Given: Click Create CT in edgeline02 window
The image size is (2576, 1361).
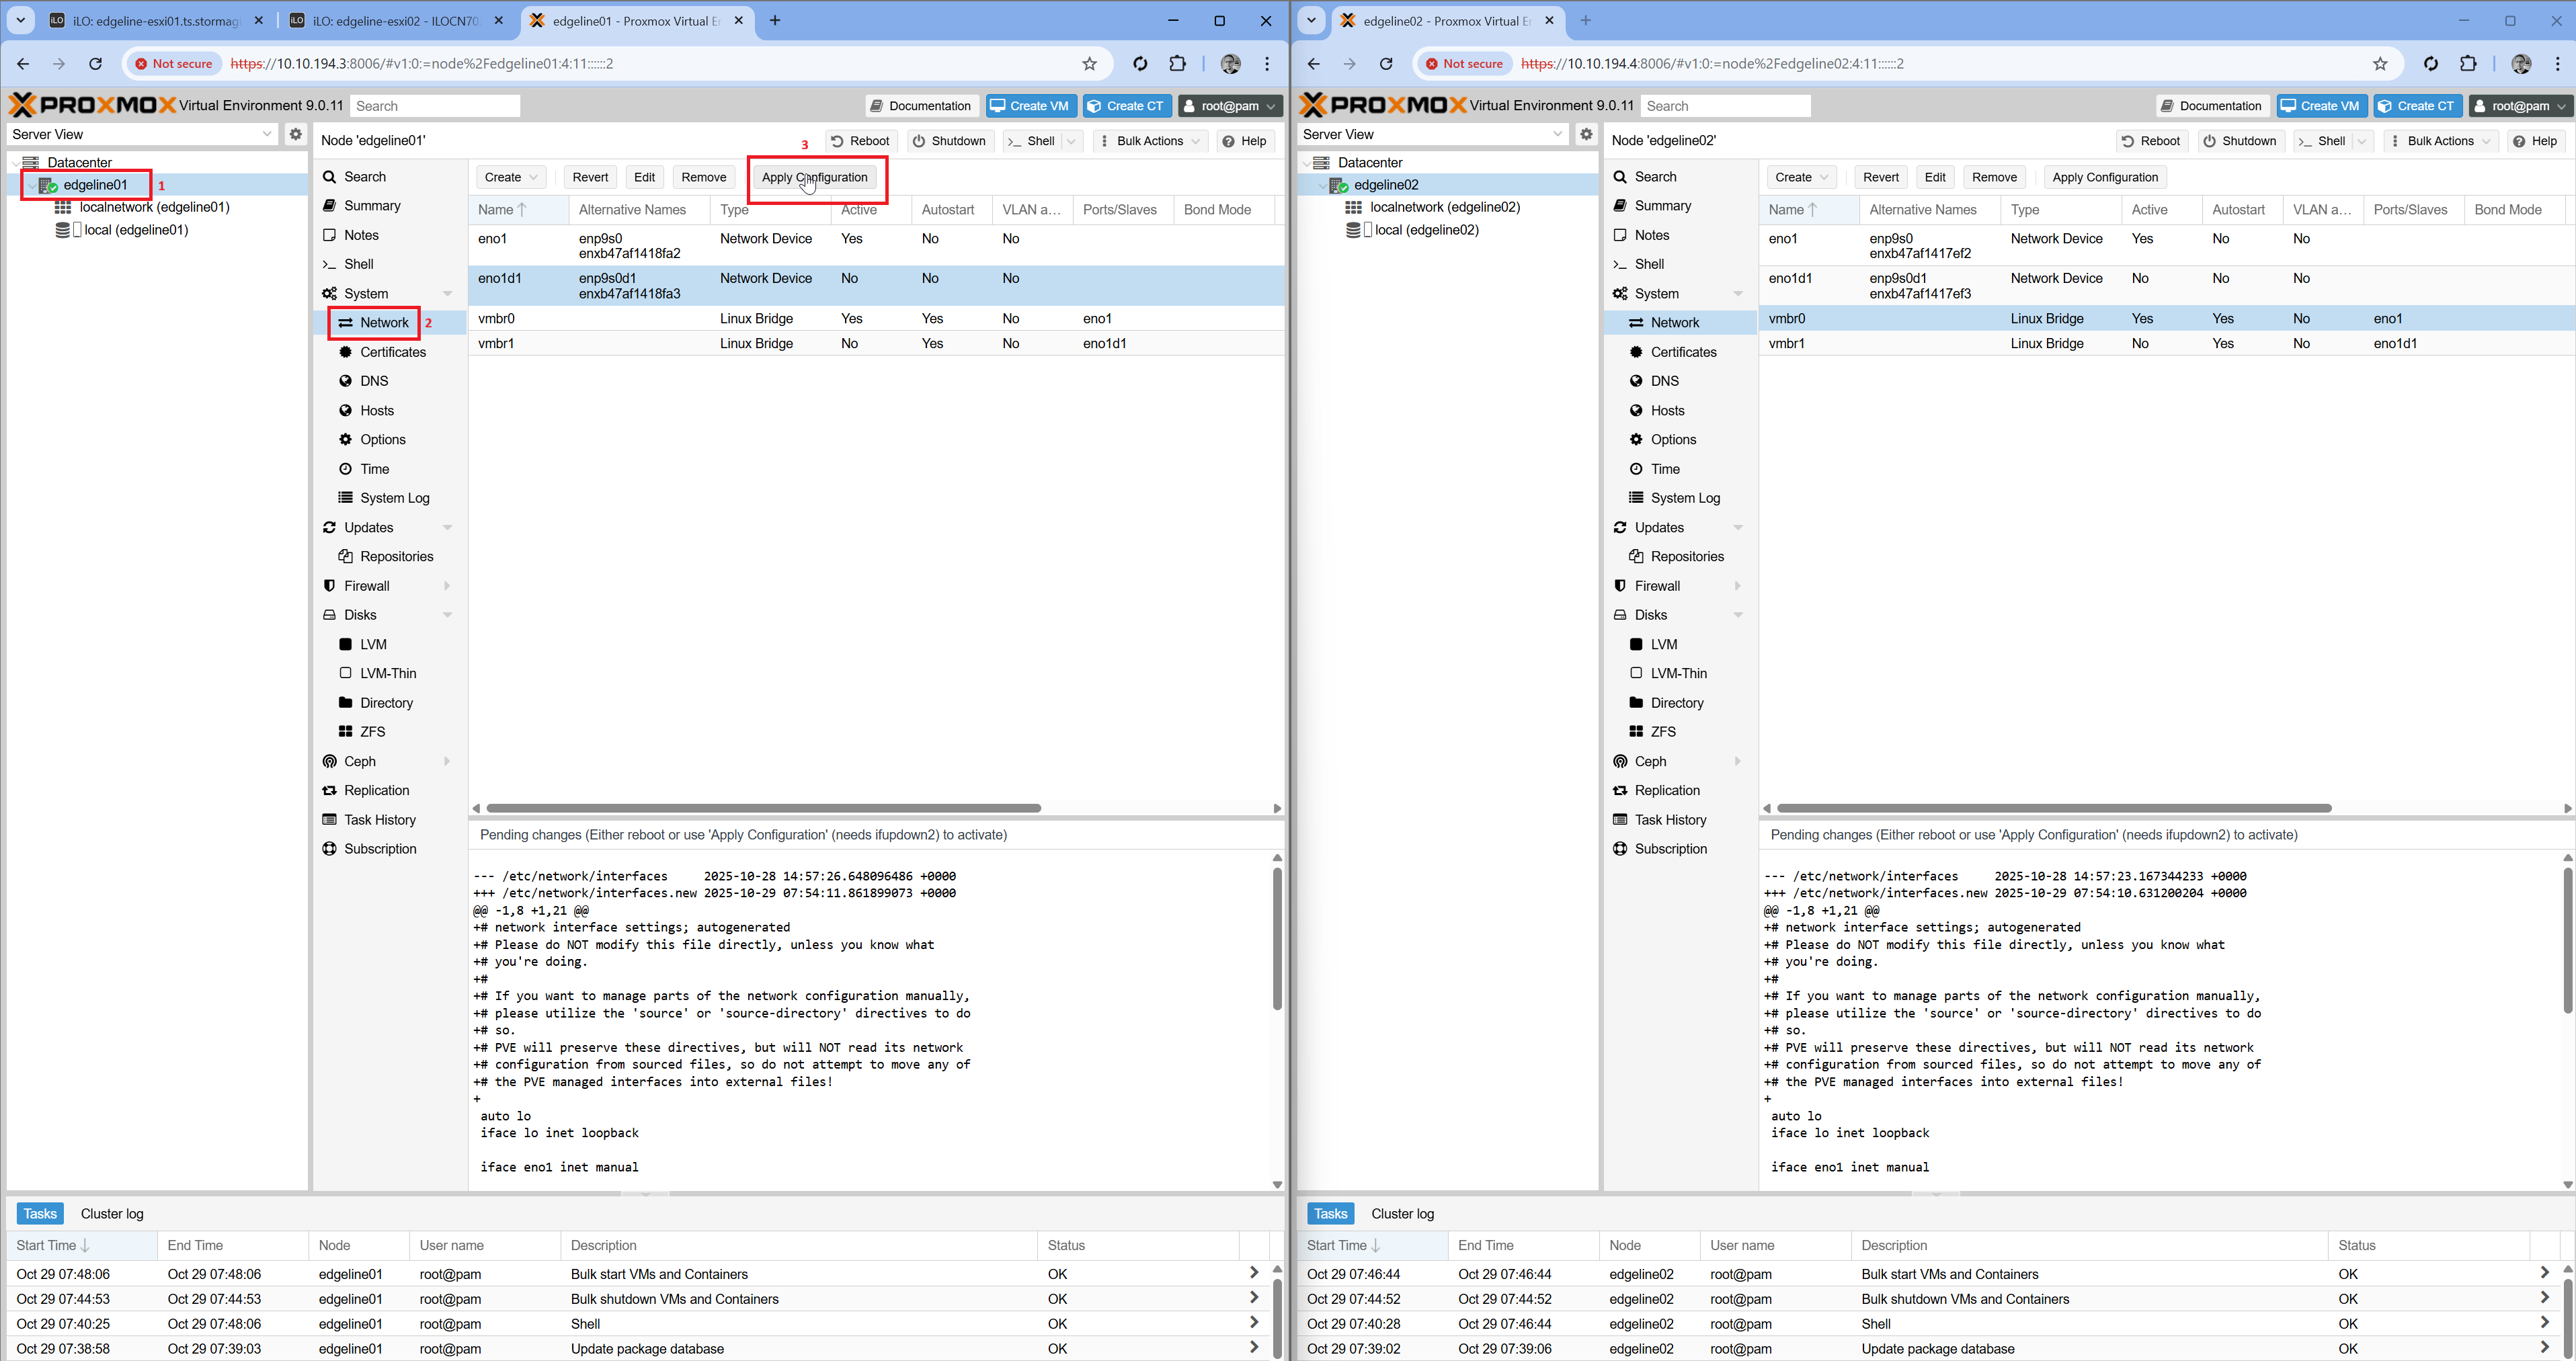Looking at the screenshot, I should pyautogui.click(x=2418, y=106).
